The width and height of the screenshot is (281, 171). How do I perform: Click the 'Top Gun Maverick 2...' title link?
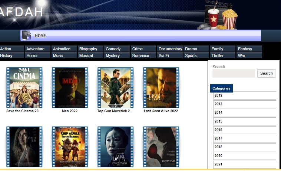click(115, 111)
